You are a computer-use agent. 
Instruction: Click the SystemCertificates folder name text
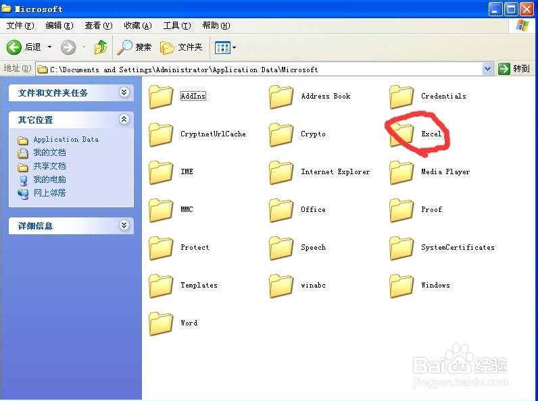click(x=458, y=248)
